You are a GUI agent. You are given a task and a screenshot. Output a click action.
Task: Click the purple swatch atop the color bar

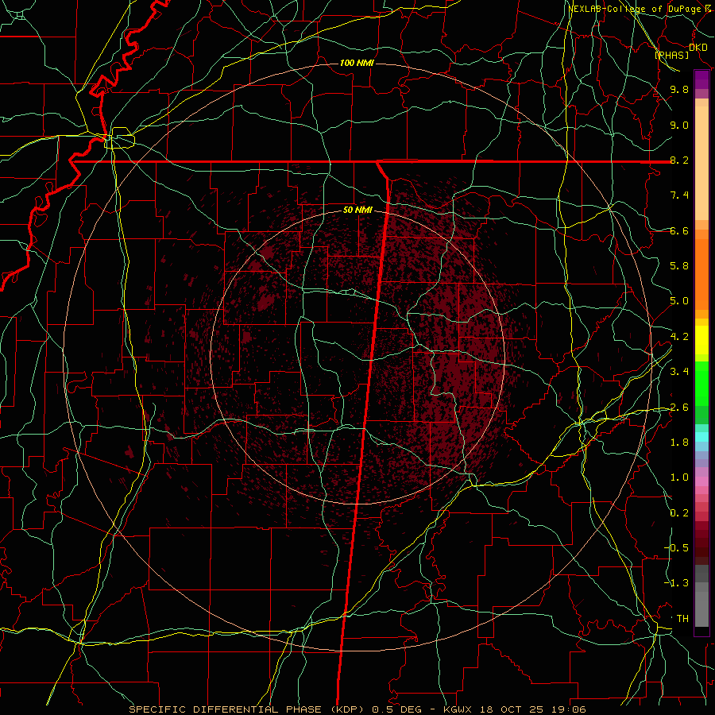coord(701,79)
